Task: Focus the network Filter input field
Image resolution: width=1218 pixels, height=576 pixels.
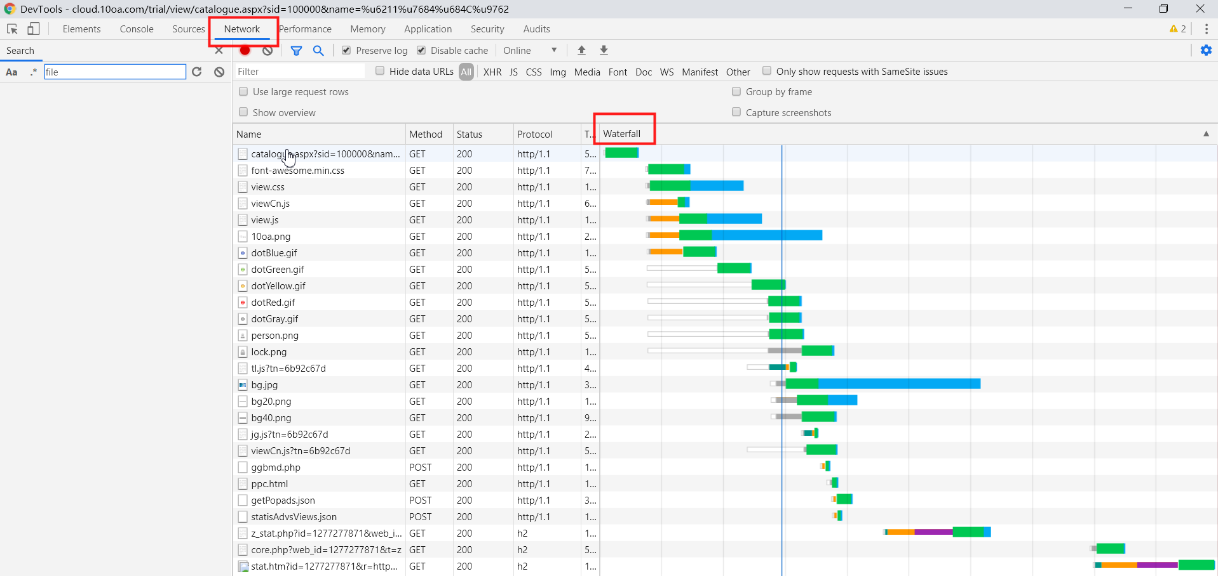Action: 300,72
